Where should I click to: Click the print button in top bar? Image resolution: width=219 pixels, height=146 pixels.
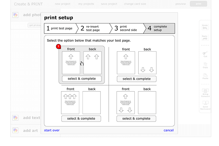pyautogui.click(x=198, y=4)
